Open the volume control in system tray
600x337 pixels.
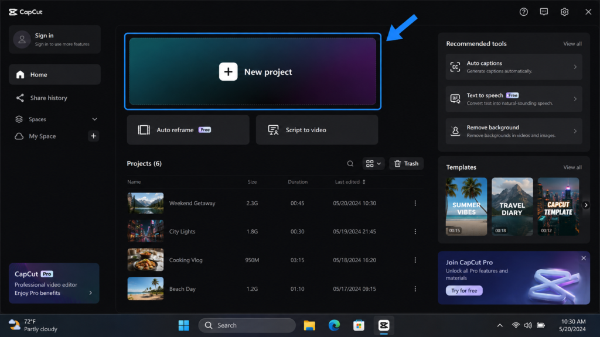pos(528,325)
